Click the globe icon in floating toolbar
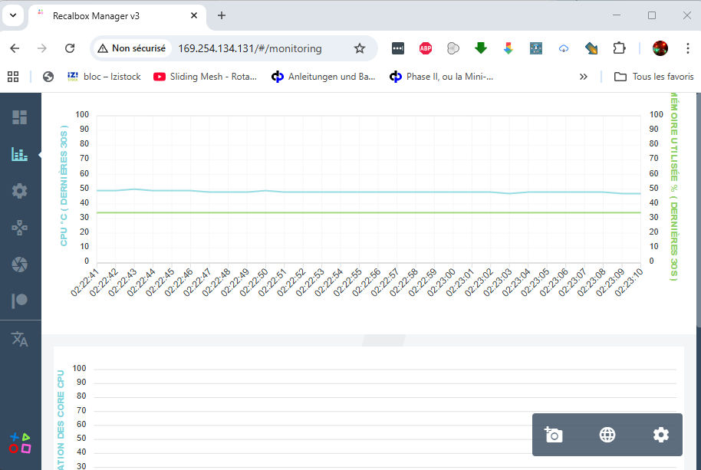Viewport: 701px width, 470px height. 607,435
